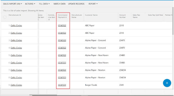174x96 pixels.
Task: Sort by Account Number column header
Action: point(123,16)
